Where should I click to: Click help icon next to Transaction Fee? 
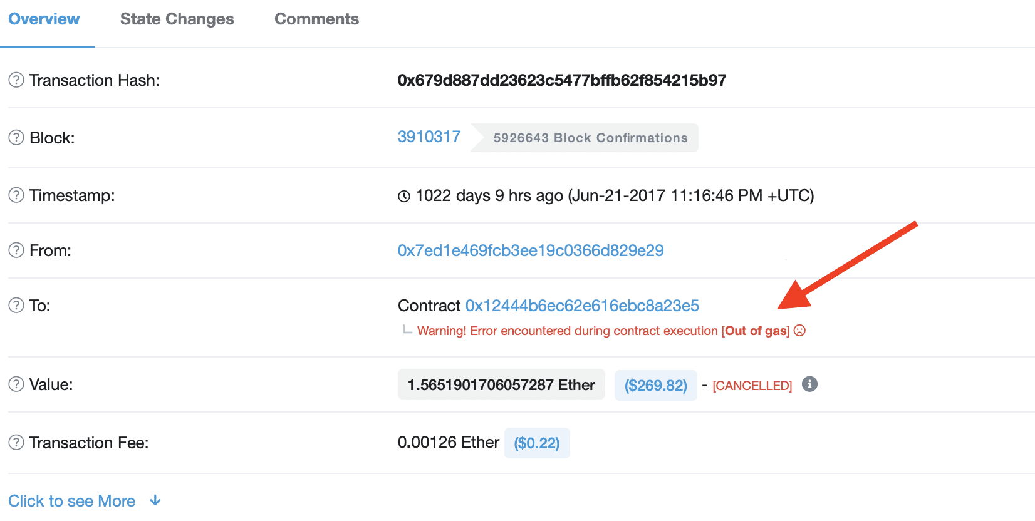click(x=16, y=443)
